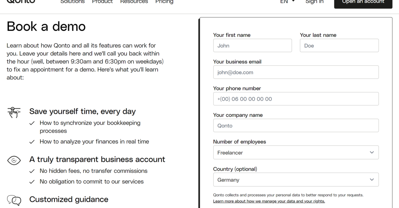Viewport: 399px width, 208px height.
Task: Open the Resources menu
Action: click(134, 2)
